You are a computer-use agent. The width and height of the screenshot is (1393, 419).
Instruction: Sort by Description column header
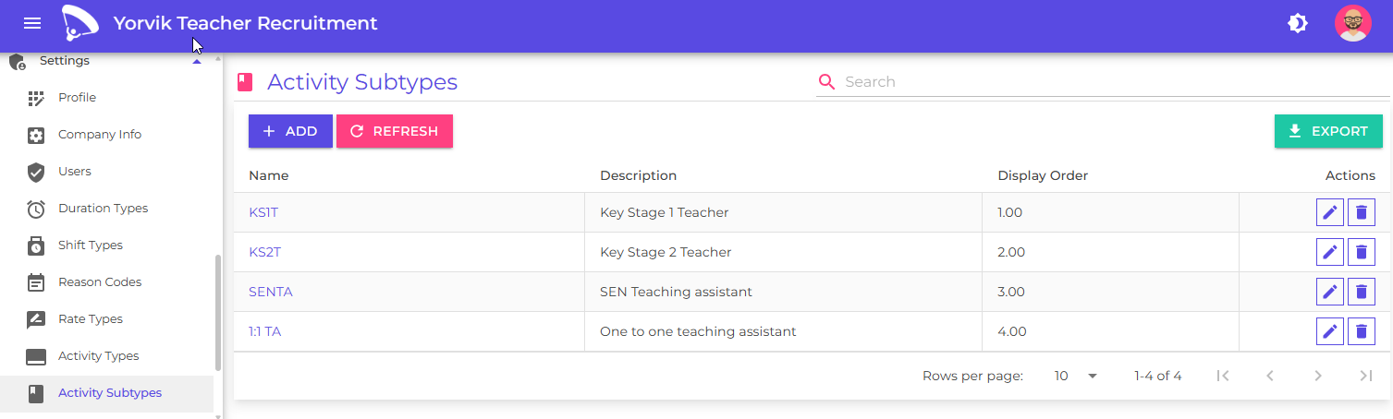[638, 175]
